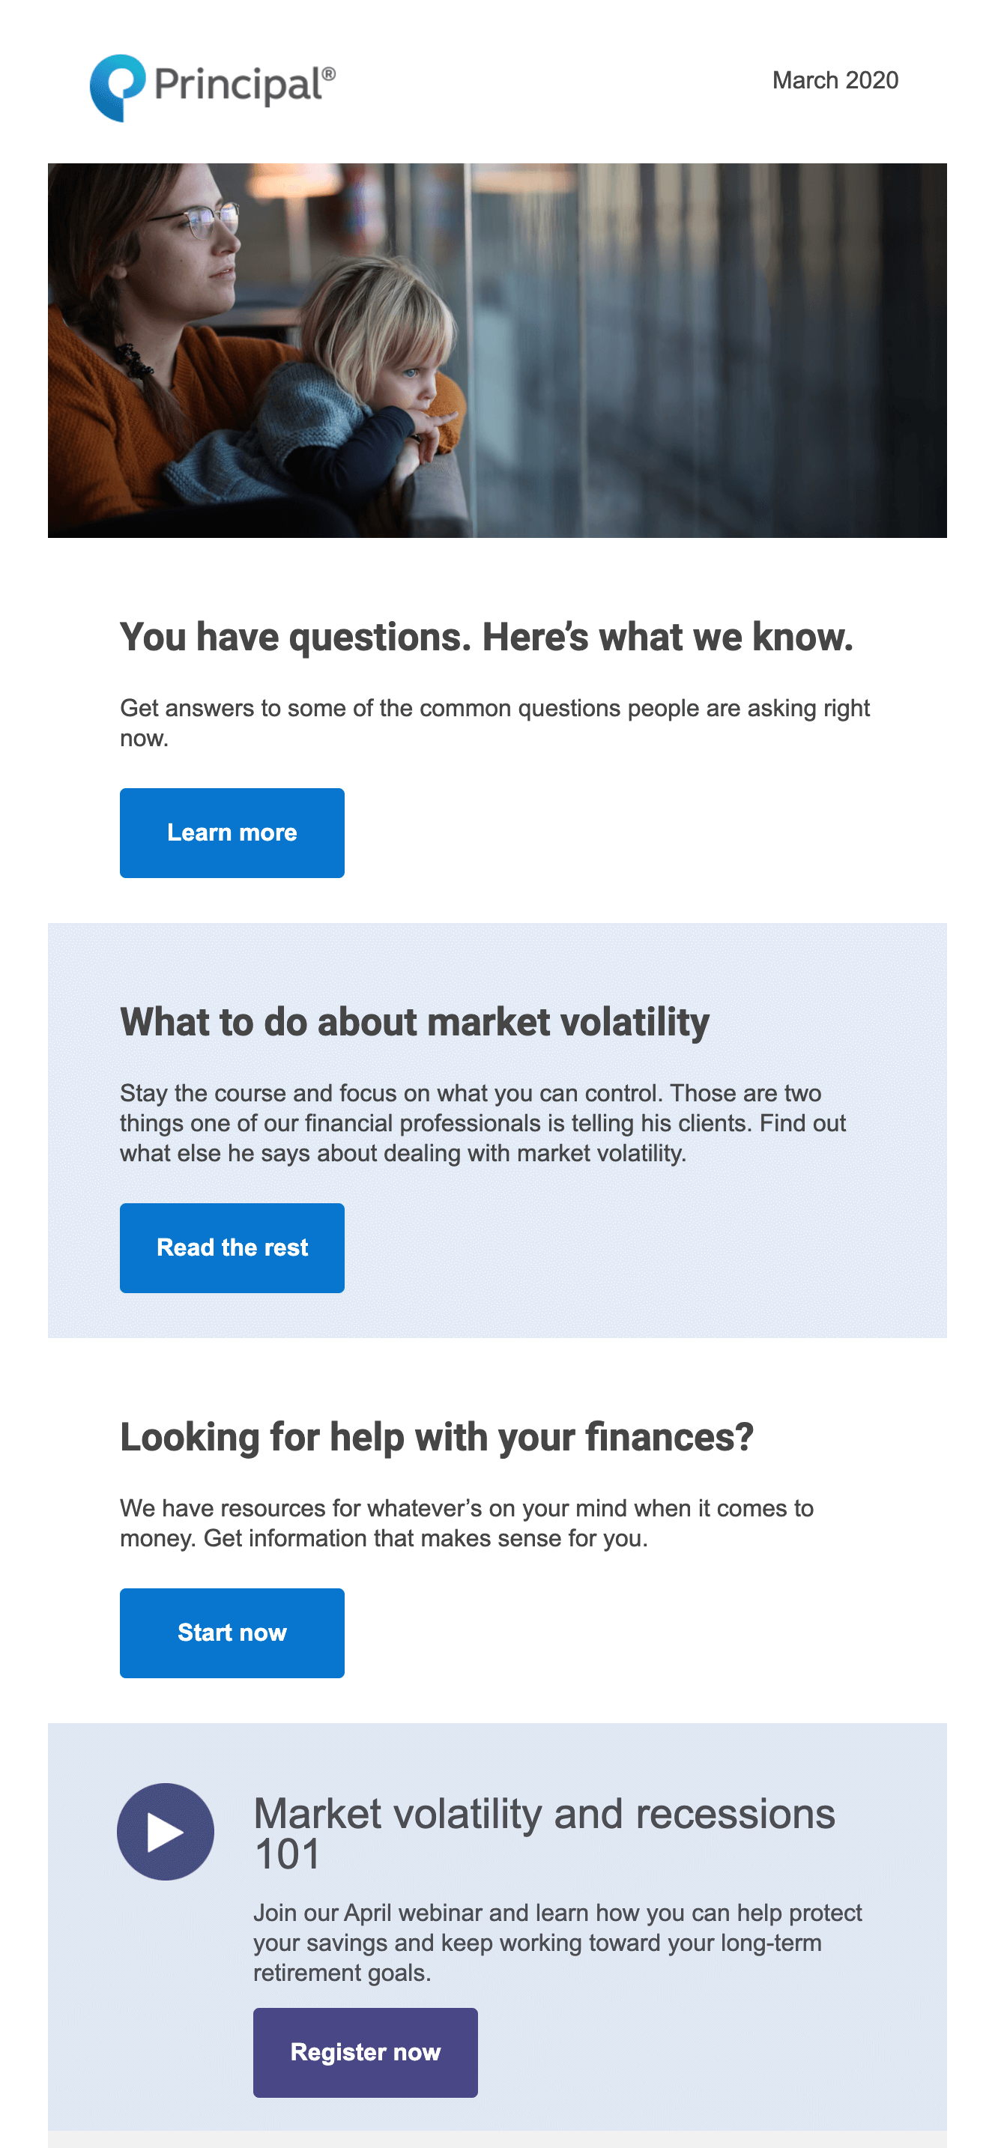Click the round play icon for the webinar
The image size is (1001, 2148).
tap(165, 1831)
